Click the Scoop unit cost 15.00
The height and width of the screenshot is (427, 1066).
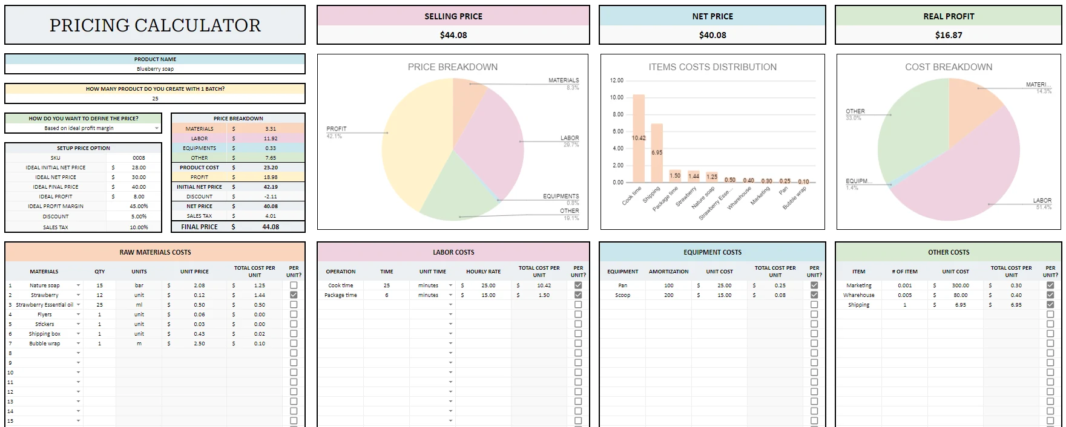pyautogui.click(x=725, y=295)
